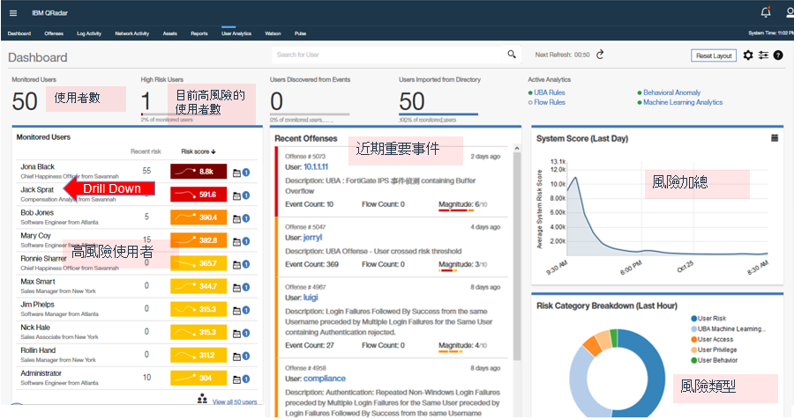Open Rollin Hand's watchlist icon
The image size is (794, 420).
point(236,357)
